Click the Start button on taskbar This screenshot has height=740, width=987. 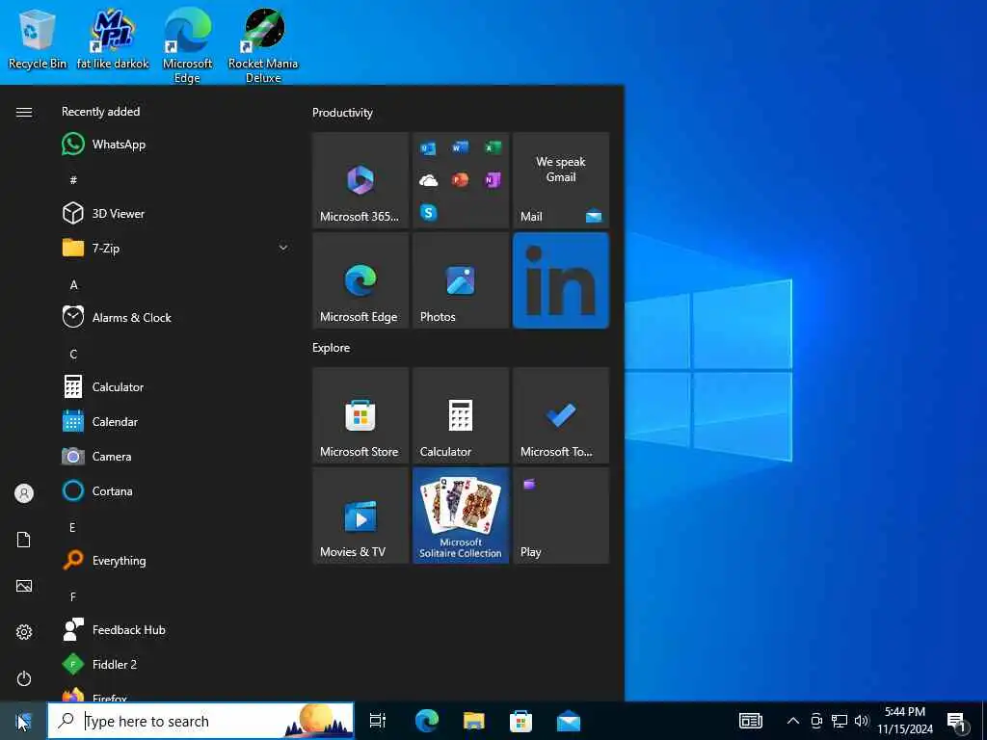23,721
